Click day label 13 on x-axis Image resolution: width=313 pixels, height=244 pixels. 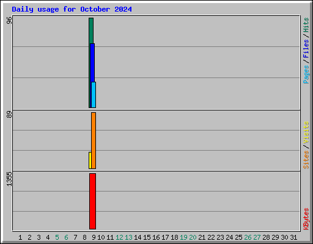(128, 237)
